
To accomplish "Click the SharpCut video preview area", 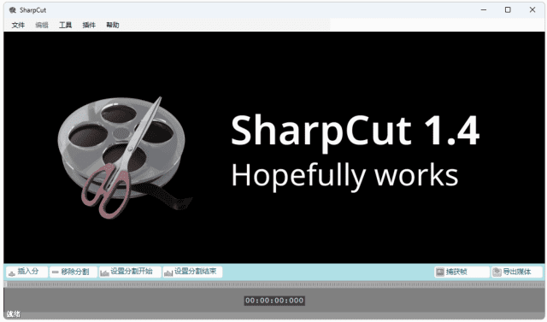I will 274,148.
